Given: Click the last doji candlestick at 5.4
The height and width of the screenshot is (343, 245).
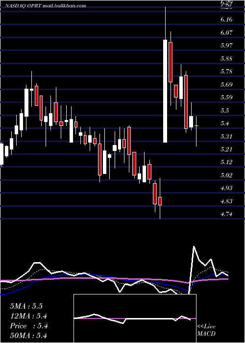Looking at the screenshot, I should [x=196, y=131].
